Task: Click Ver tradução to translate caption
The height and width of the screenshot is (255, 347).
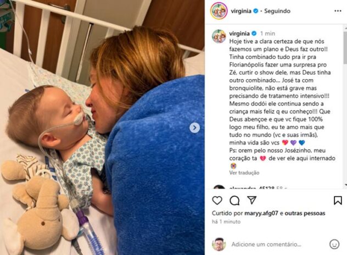Action: (244, 173)
